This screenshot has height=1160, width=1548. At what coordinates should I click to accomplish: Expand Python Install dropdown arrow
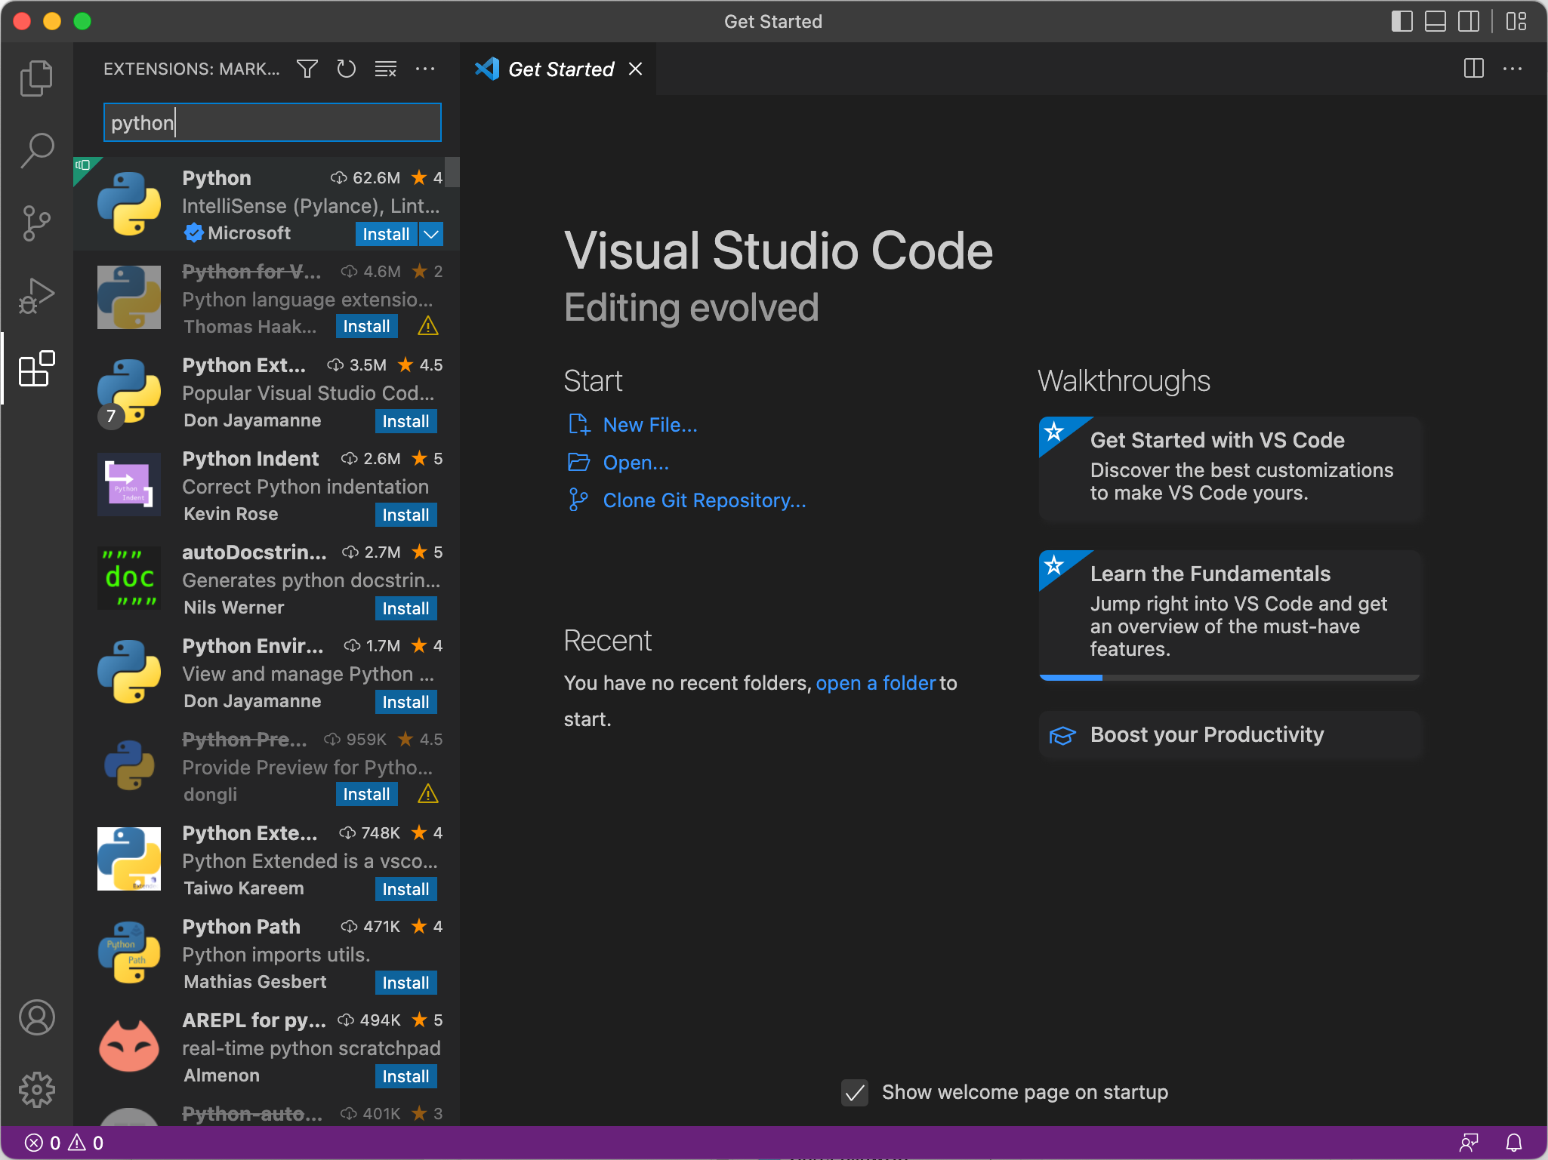click(431, 234)
